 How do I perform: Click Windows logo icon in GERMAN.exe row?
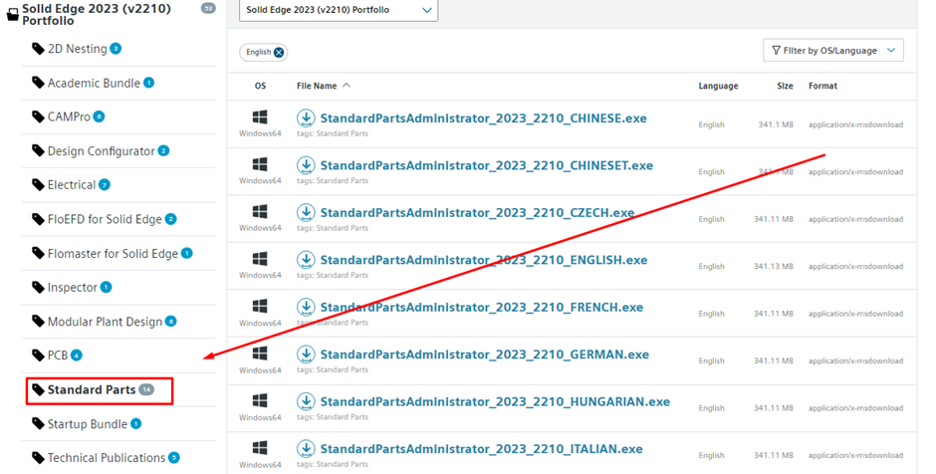click(x=260, y=353)
